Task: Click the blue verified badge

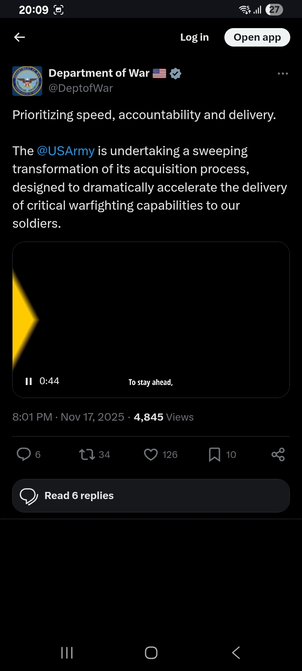Action: 176,73
